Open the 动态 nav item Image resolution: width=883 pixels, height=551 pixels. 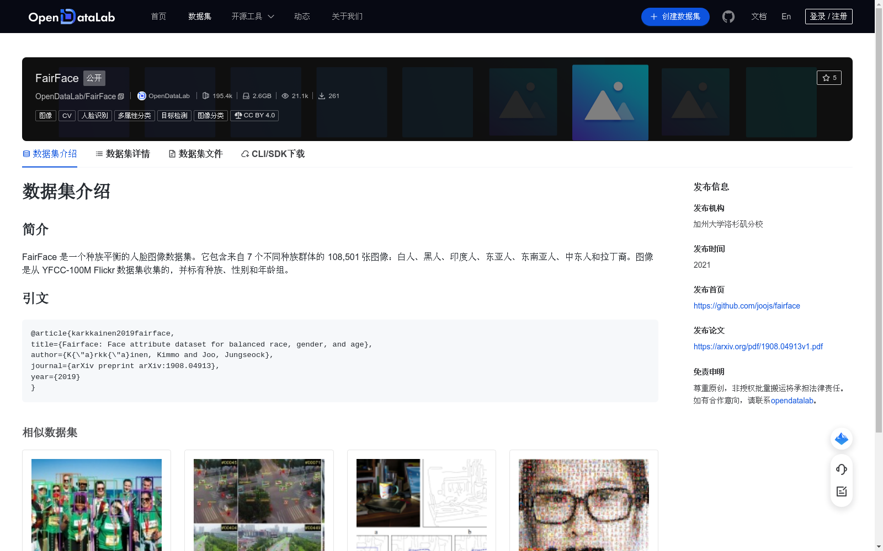click(302, 17)
